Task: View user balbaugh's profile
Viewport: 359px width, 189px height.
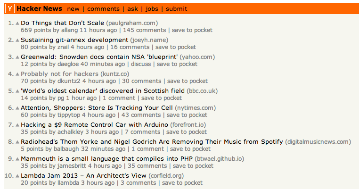Action: [66, 149]
